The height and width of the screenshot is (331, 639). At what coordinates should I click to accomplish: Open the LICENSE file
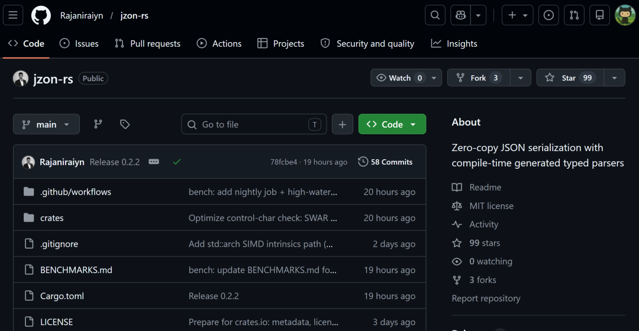57,323
